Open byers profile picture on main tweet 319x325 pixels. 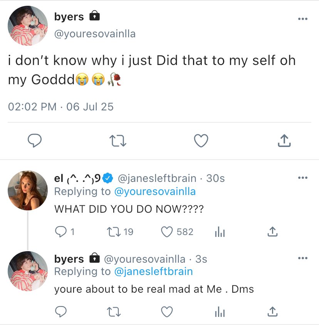click(x=27, y=26)
